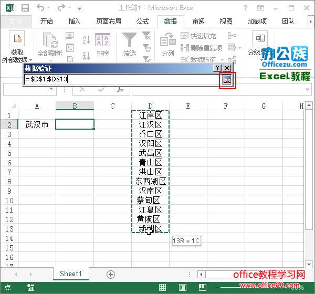Add a new sheet with plus button
This screenshot has width=315, height=294.
click(111, 274)
